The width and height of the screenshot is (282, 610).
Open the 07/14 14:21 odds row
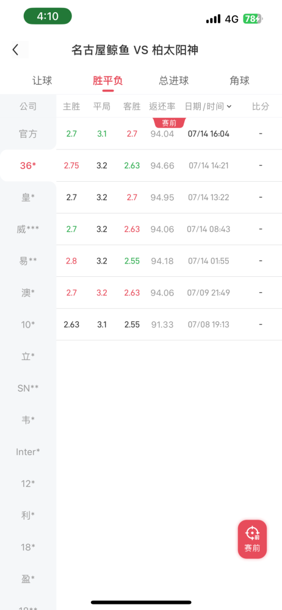pyautogui.click(x=169, y=166)
